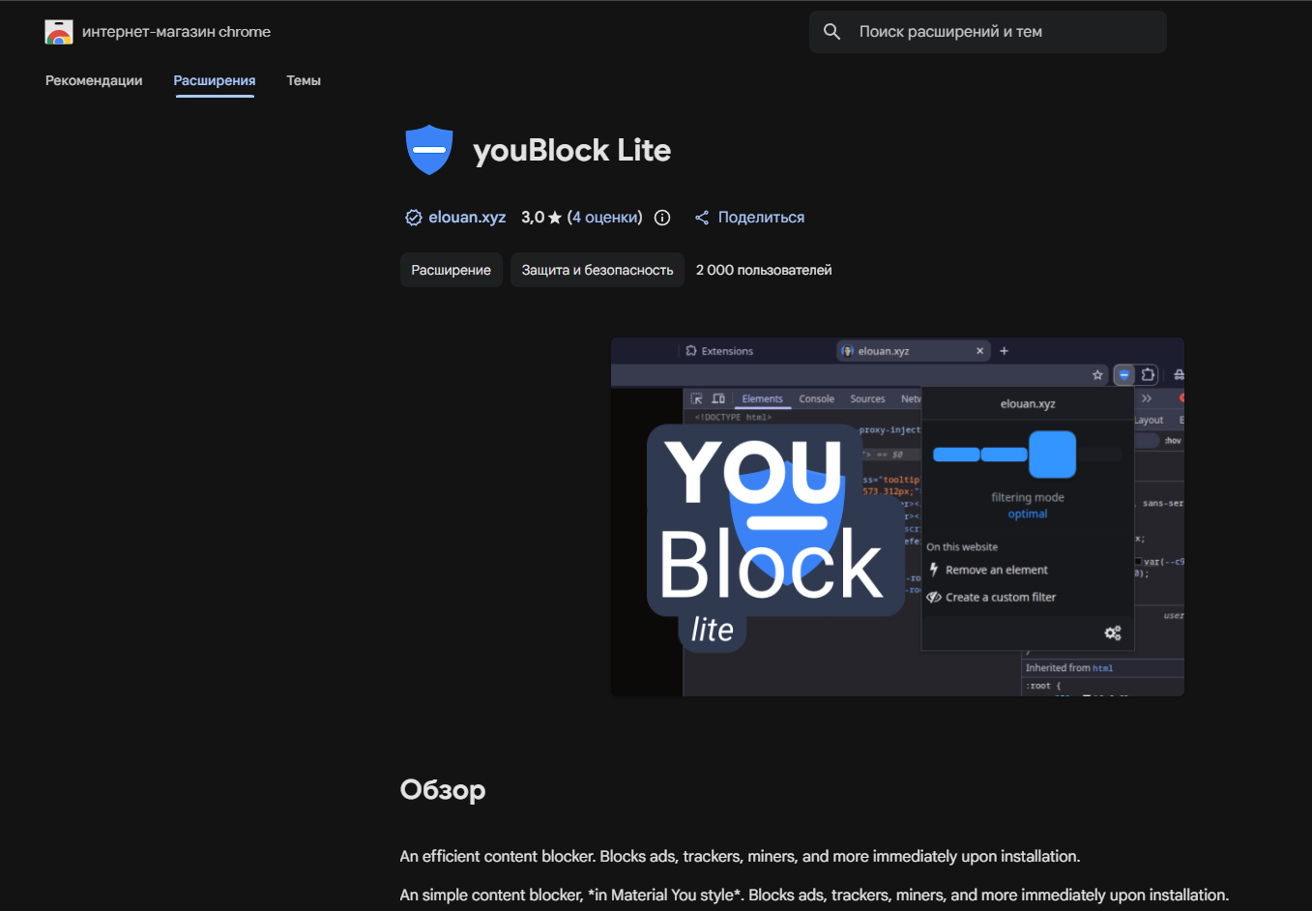Open the "Защита и безопасность" category chip

click(x=598, y=270)
